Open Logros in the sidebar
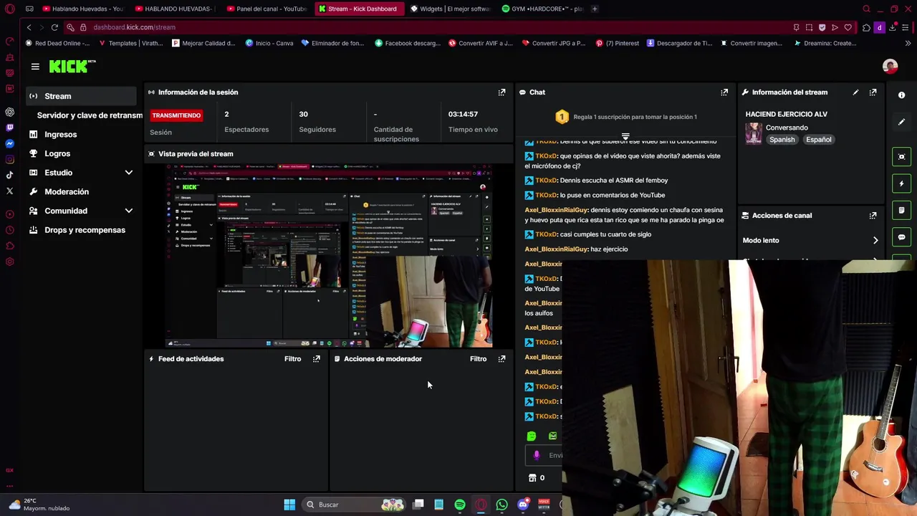Image resolution: width=917 pixels, height=516 pixels. 57,153
